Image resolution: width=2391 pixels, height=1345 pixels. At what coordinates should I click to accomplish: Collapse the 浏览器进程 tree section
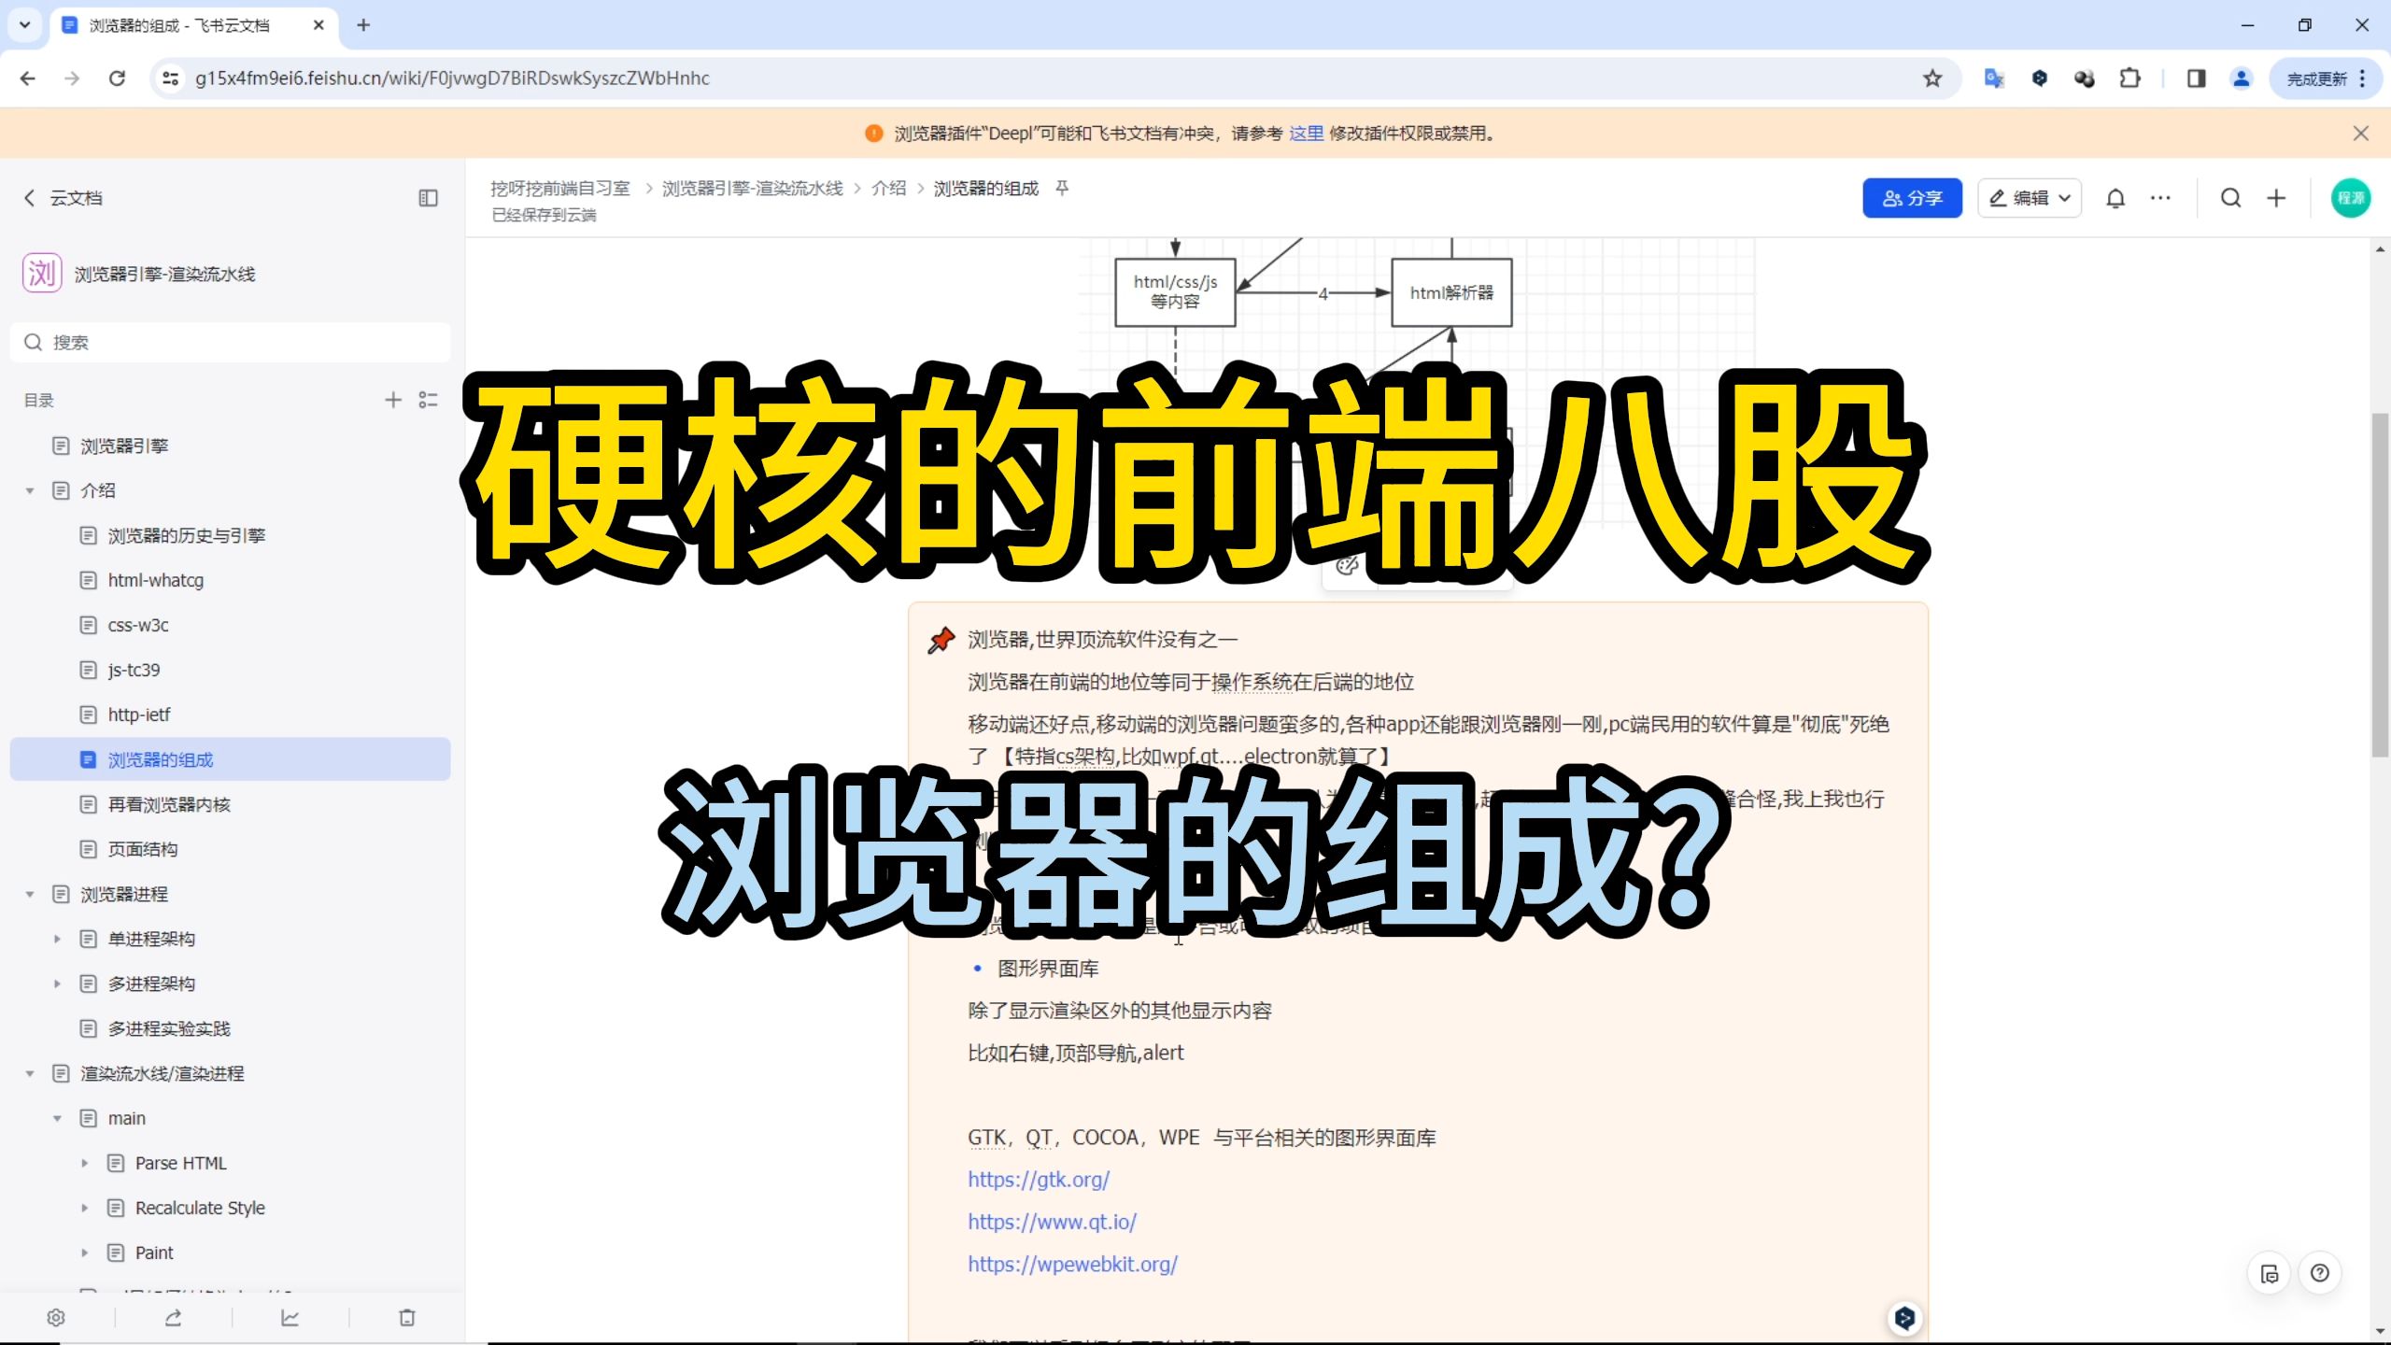(30, 894)
